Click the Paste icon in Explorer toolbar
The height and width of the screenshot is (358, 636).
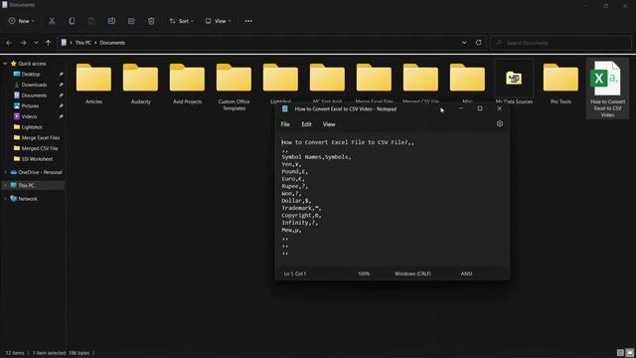(x=91, y=21)
